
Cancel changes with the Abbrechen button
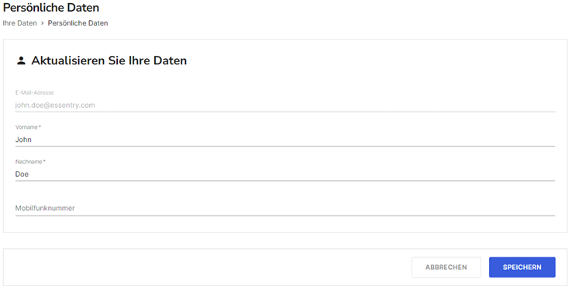click(446, 268)
